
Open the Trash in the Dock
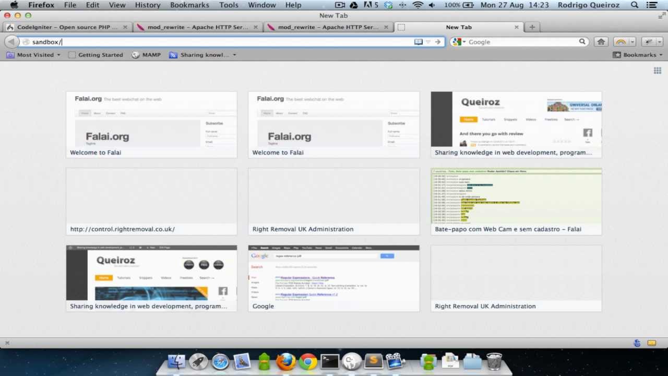click(x=494, y=361)
